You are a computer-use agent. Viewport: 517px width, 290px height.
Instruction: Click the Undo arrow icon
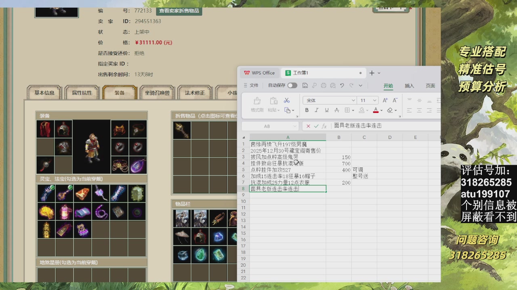point(342,85)
